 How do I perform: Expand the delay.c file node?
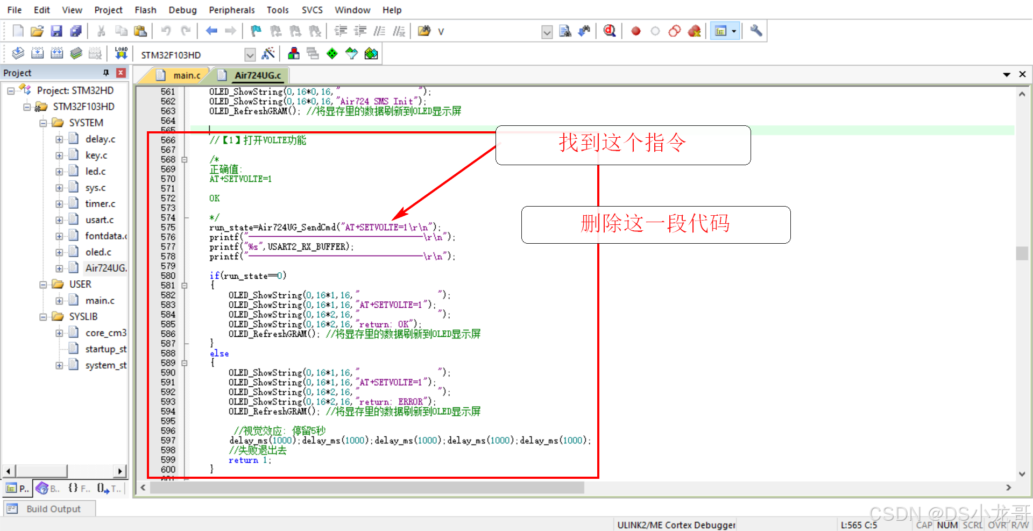pos(59,139)
